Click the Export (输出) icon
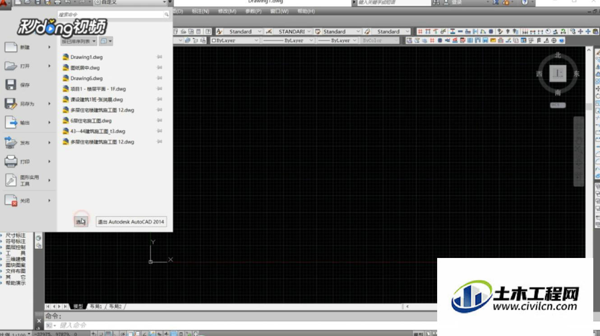Viewport: 600px width, 336px height. coord(11,122)
